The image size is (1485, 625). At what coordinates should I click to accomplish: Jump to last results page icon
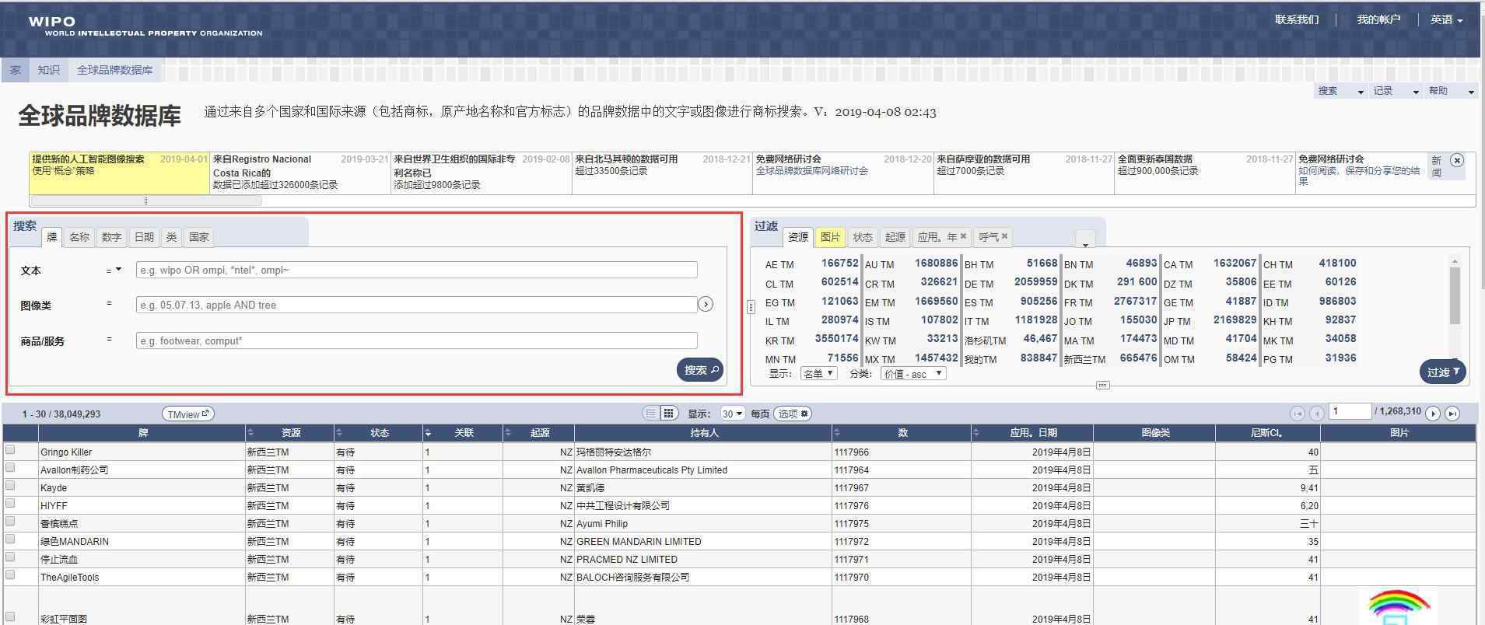click(1452, 414)
